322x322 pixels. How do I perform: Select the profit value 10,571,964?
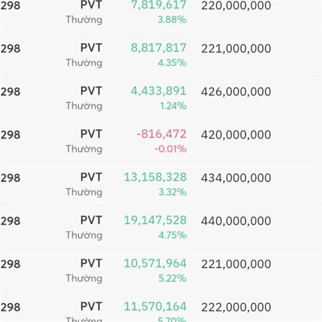point(155,264)
